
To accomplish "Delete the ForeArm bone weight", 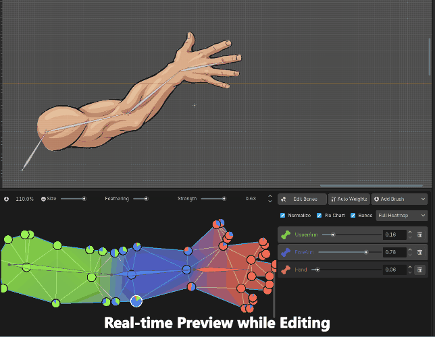I will (x=419, y=252).
